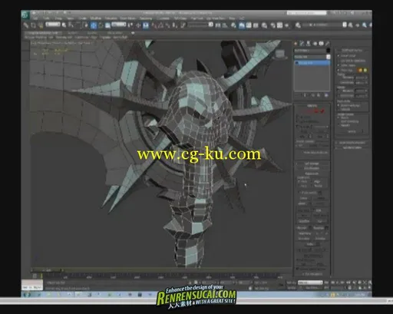
Task: Select the Select Object tool
Action: coord(64,25)
